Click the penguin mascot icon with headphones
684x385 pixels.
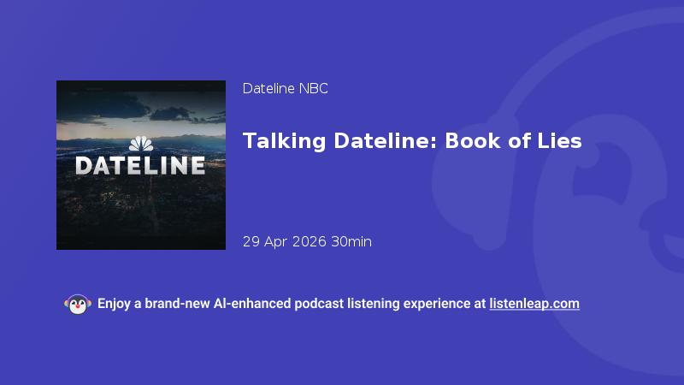pyautogui.click(x=78, y=305)
